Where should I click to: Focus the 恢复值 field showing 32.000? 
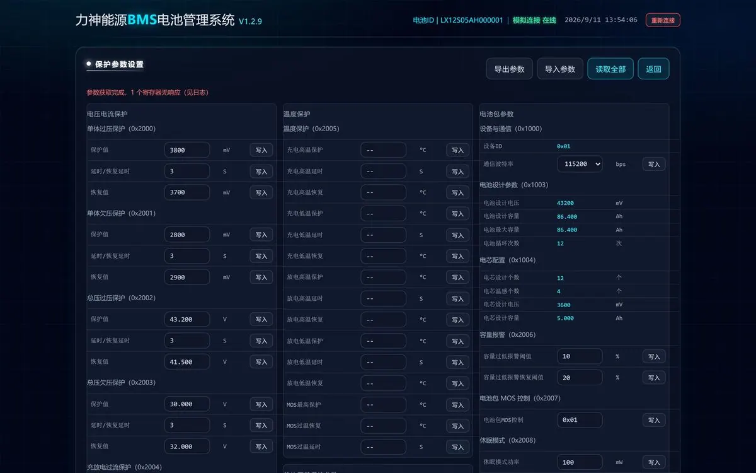coord(187,446)
